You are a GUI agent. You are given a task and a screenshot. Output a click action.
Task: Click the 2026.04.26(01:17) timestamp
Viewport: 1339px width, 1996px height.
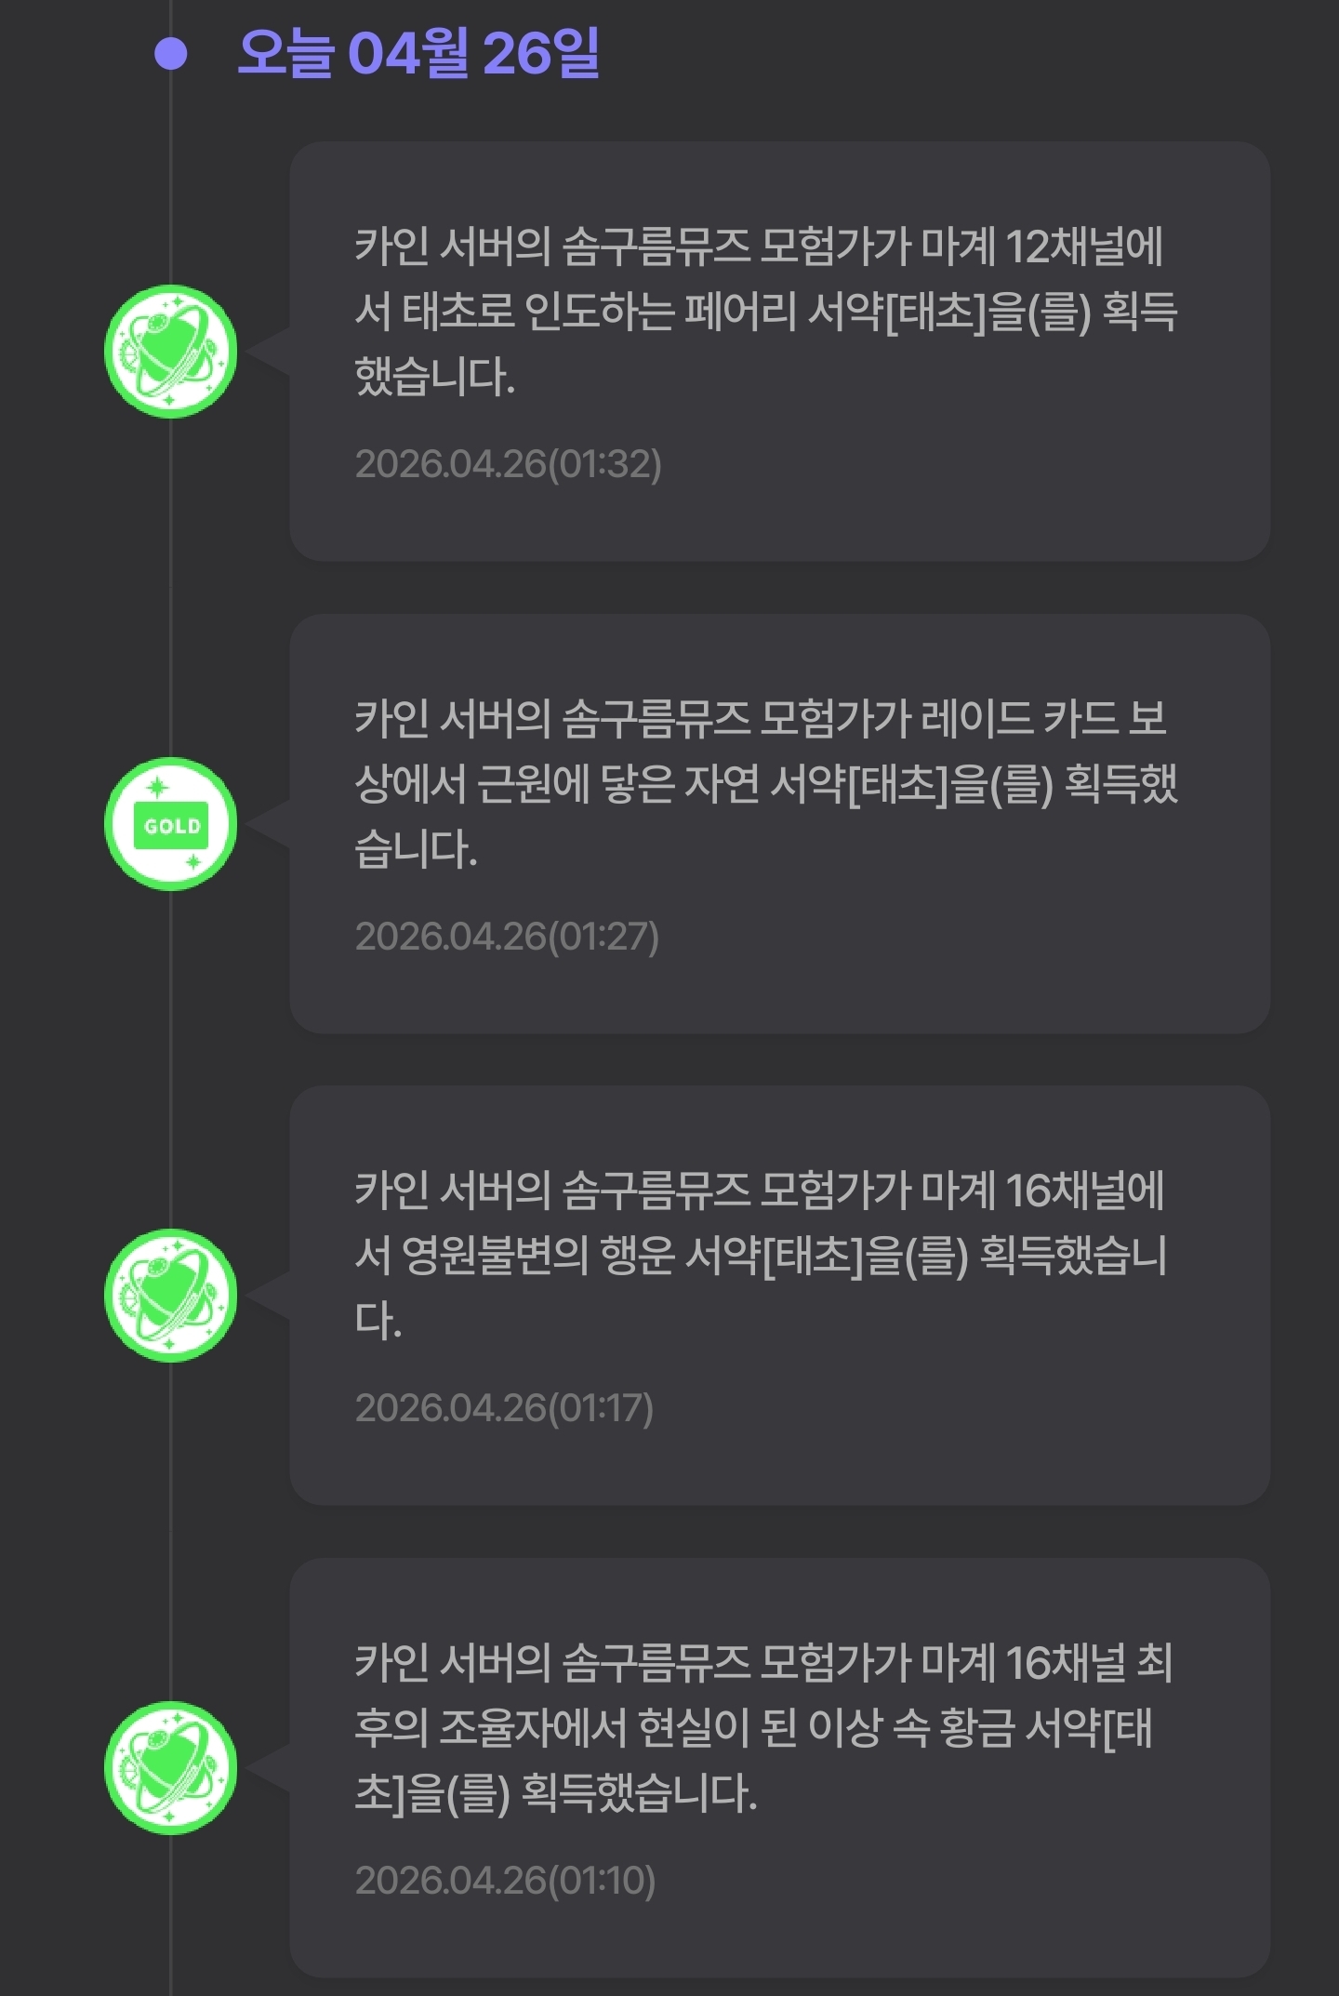point(504,1407)
